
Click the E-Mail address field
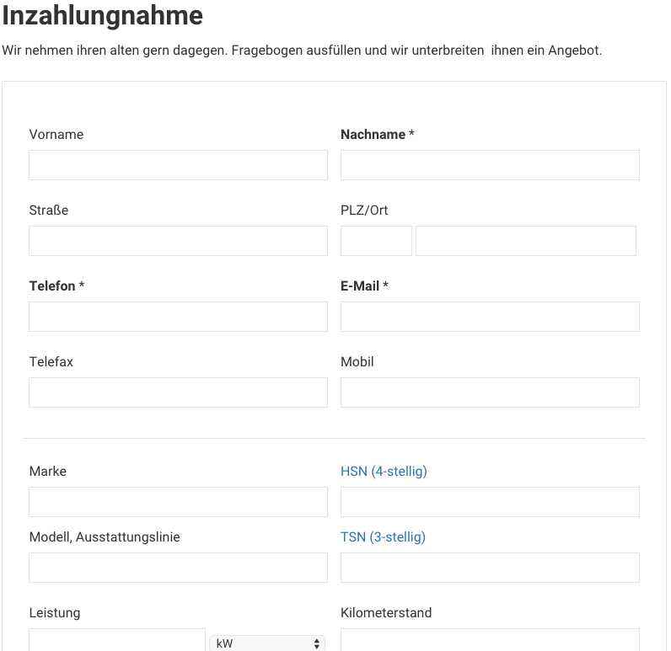click(490, 317)
